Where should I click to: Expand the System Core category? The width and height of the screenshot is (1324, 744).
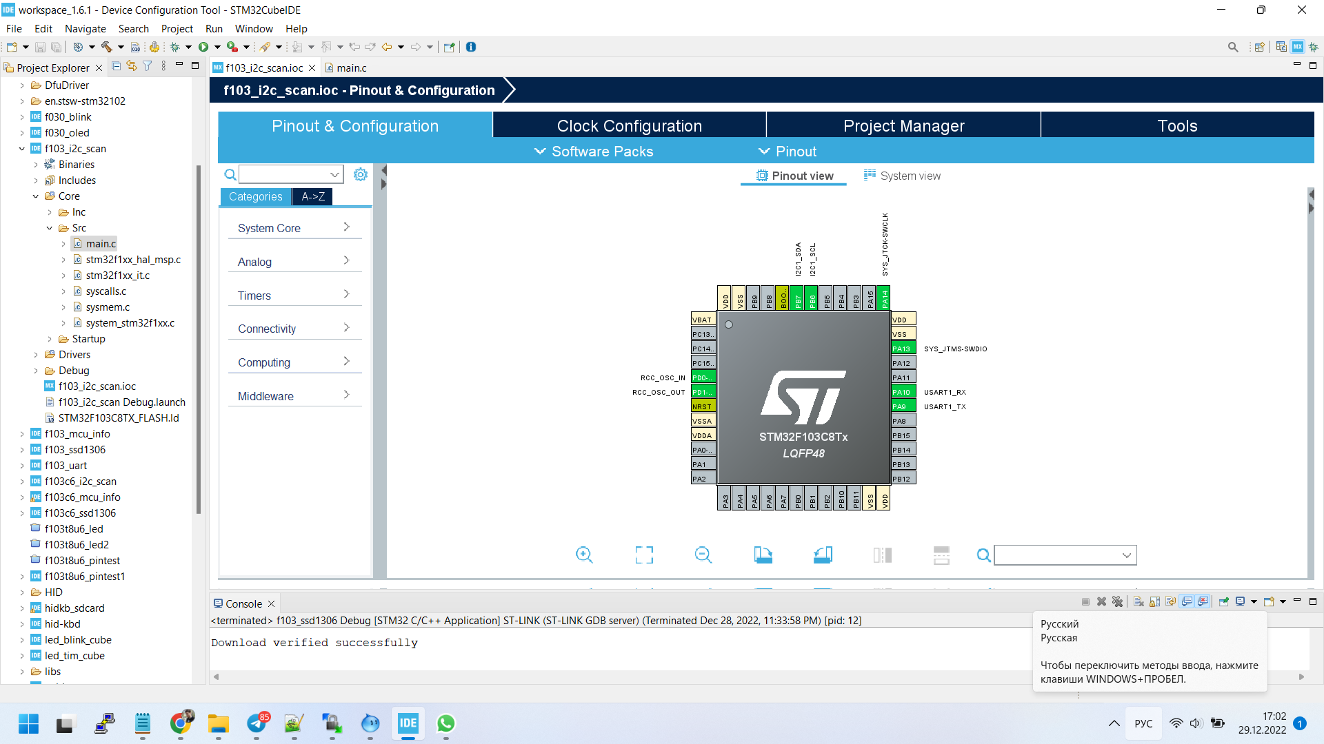pos(295,228)
